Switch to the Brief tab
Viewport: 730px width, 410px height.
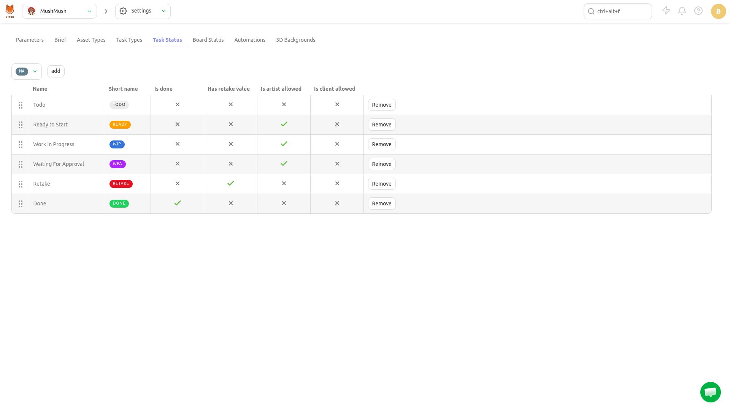(60, 40)
